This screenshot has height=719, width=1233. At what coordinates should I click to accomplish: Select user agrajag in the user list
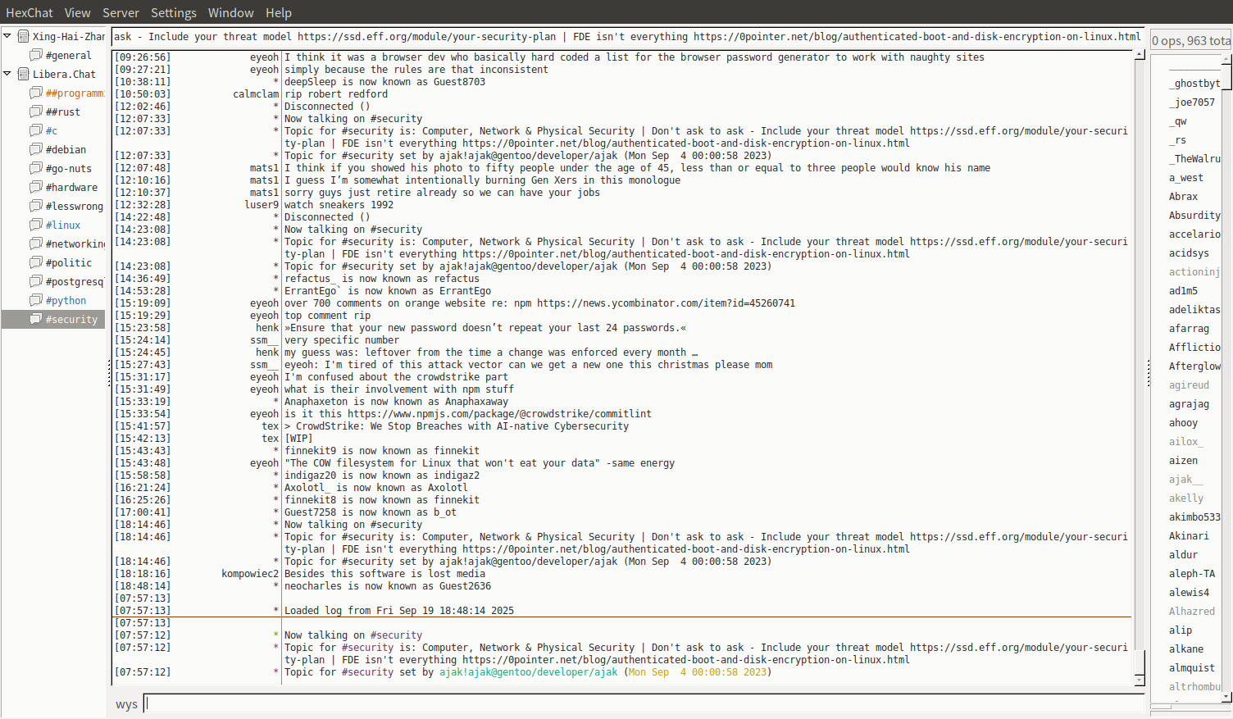click(x=1189, y=404)
